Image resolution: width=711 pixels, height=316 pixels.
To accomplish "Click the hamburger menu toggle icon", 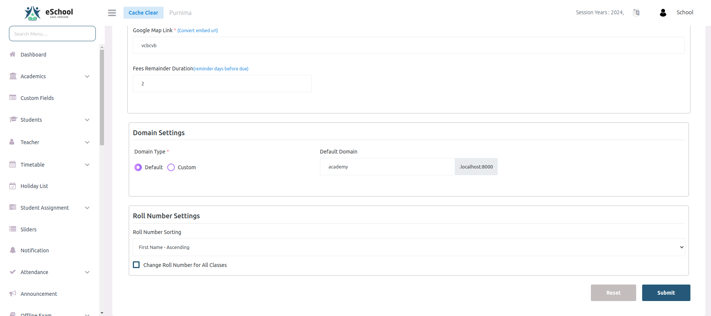I will coord(112,13).
